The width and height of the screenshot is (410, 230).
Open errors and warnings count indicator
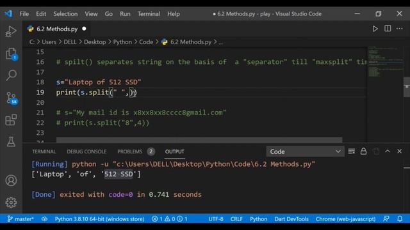169,219
